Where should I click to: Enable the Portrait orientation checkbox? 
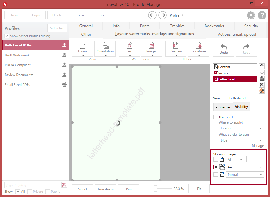click(x=216, y=174)
